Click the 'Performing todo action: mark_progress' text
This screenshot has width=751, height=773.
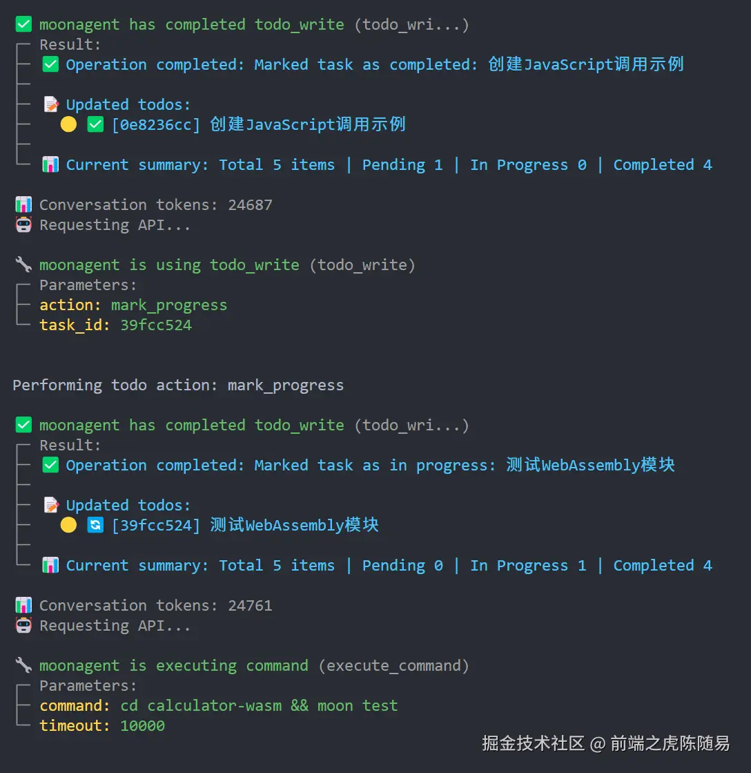point(178,385)
